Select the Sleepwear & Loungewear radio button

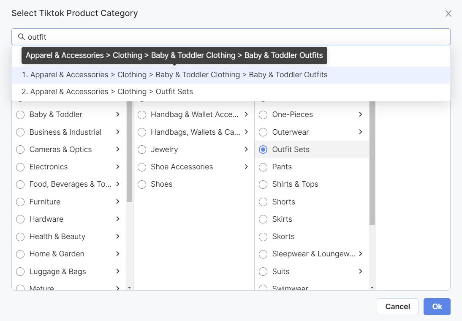[263, 254]
